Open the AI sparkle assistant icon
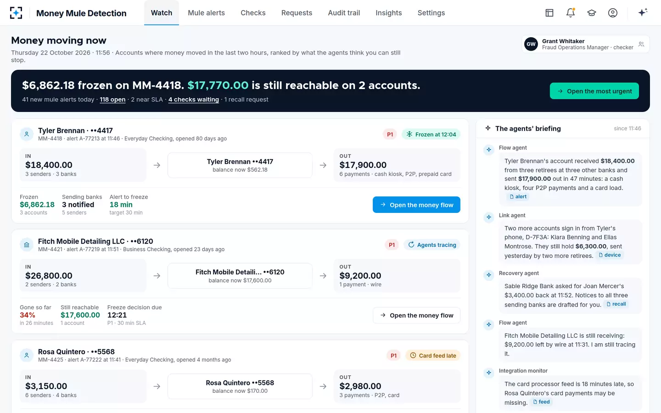This screenshot has width=661, height=413. (643, 12)
